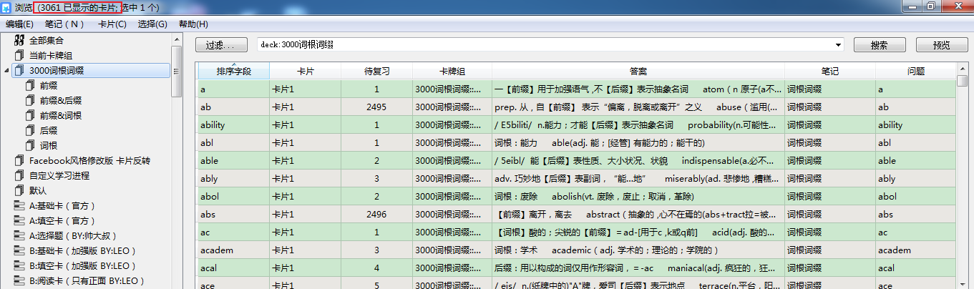Click the 词根 sub-deck icon
The height and width of the screenshot is (289, 974).
point(30,145)
